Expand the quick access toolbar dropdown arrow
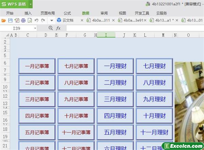This screenshot has width=204, height=150. [x=52, y=20]
